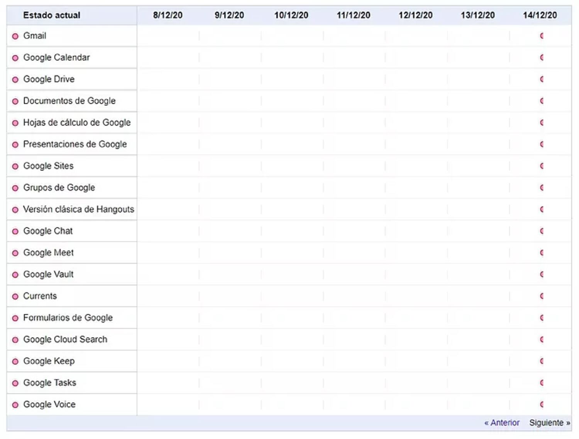Open Google Sites incident marker on 14/12/20
Image resolution: width=579 pixels, height=439 pixels.
(x=542, y=166)
